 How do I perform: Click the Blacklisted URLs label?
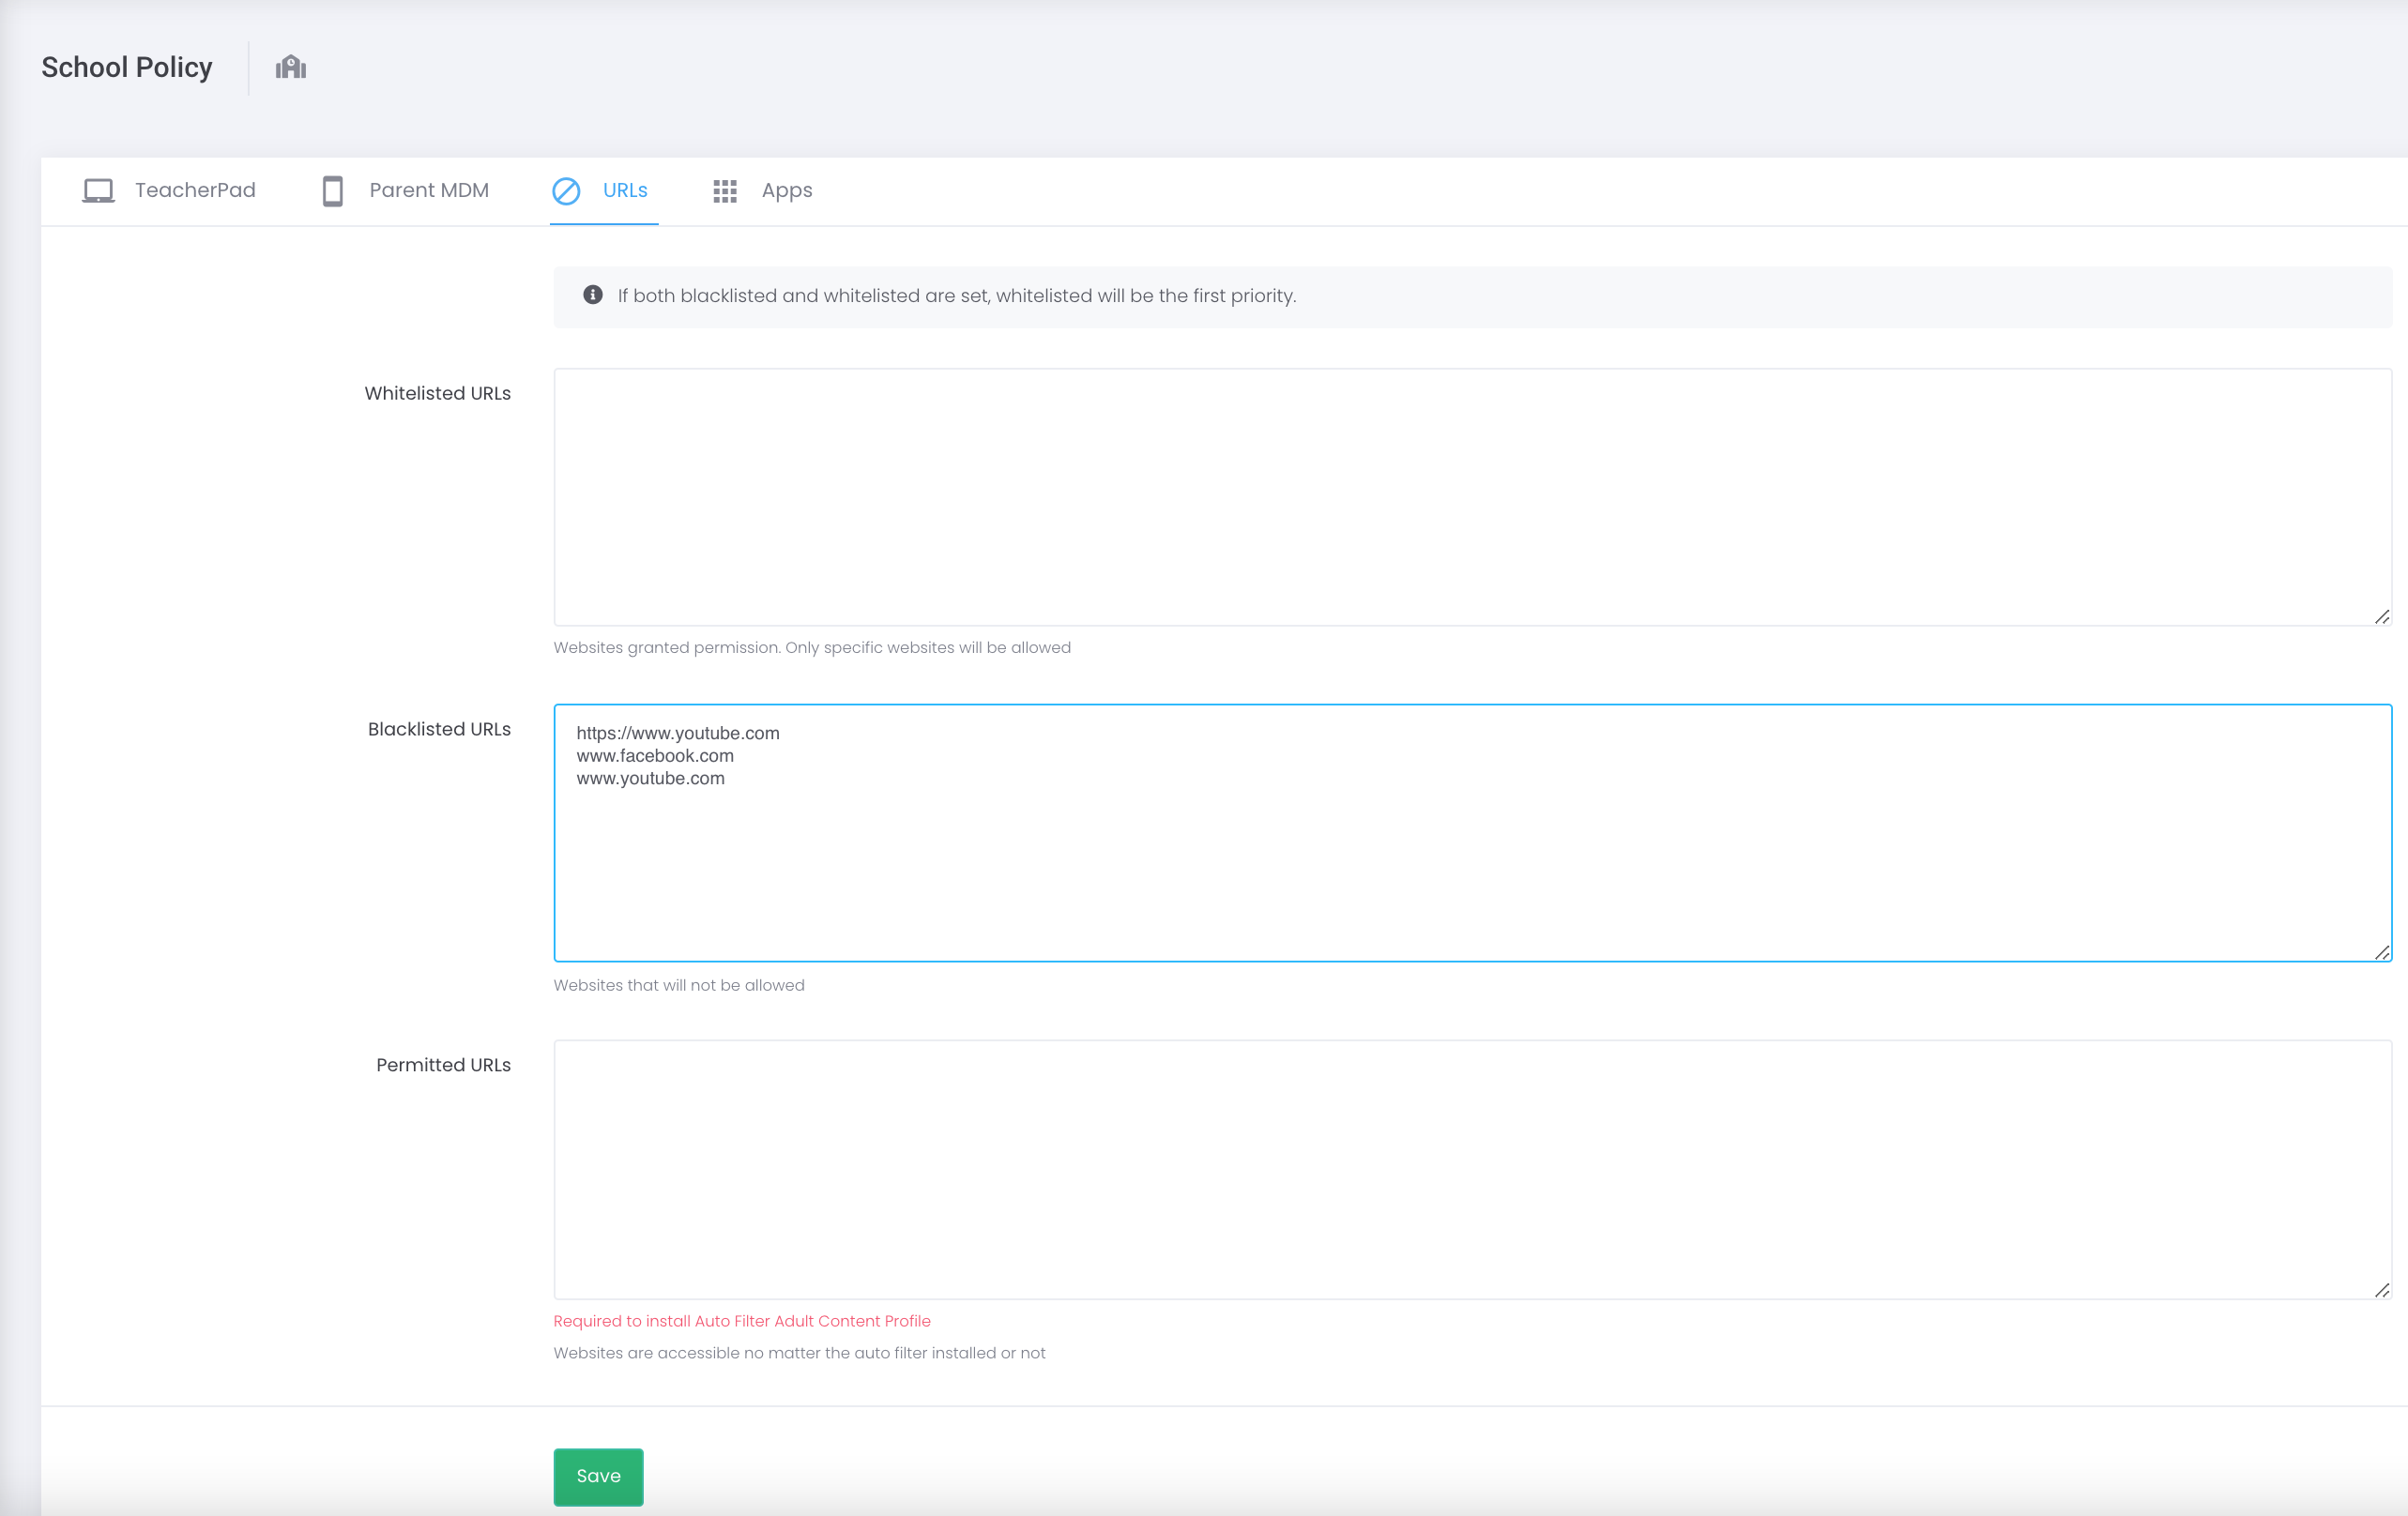click(x=439, y=729)
